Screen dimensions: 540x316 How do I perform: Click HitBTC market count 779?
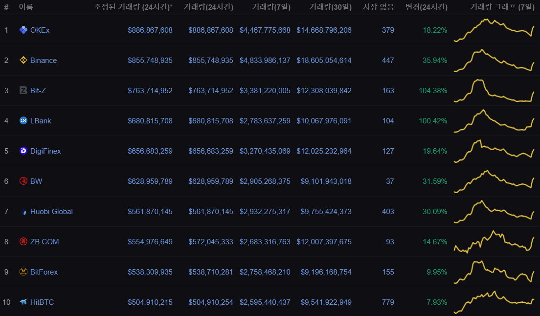(388, 302)
